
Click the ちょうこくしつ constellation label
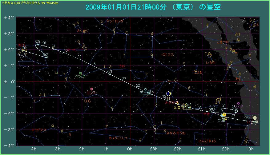(118, 138)
